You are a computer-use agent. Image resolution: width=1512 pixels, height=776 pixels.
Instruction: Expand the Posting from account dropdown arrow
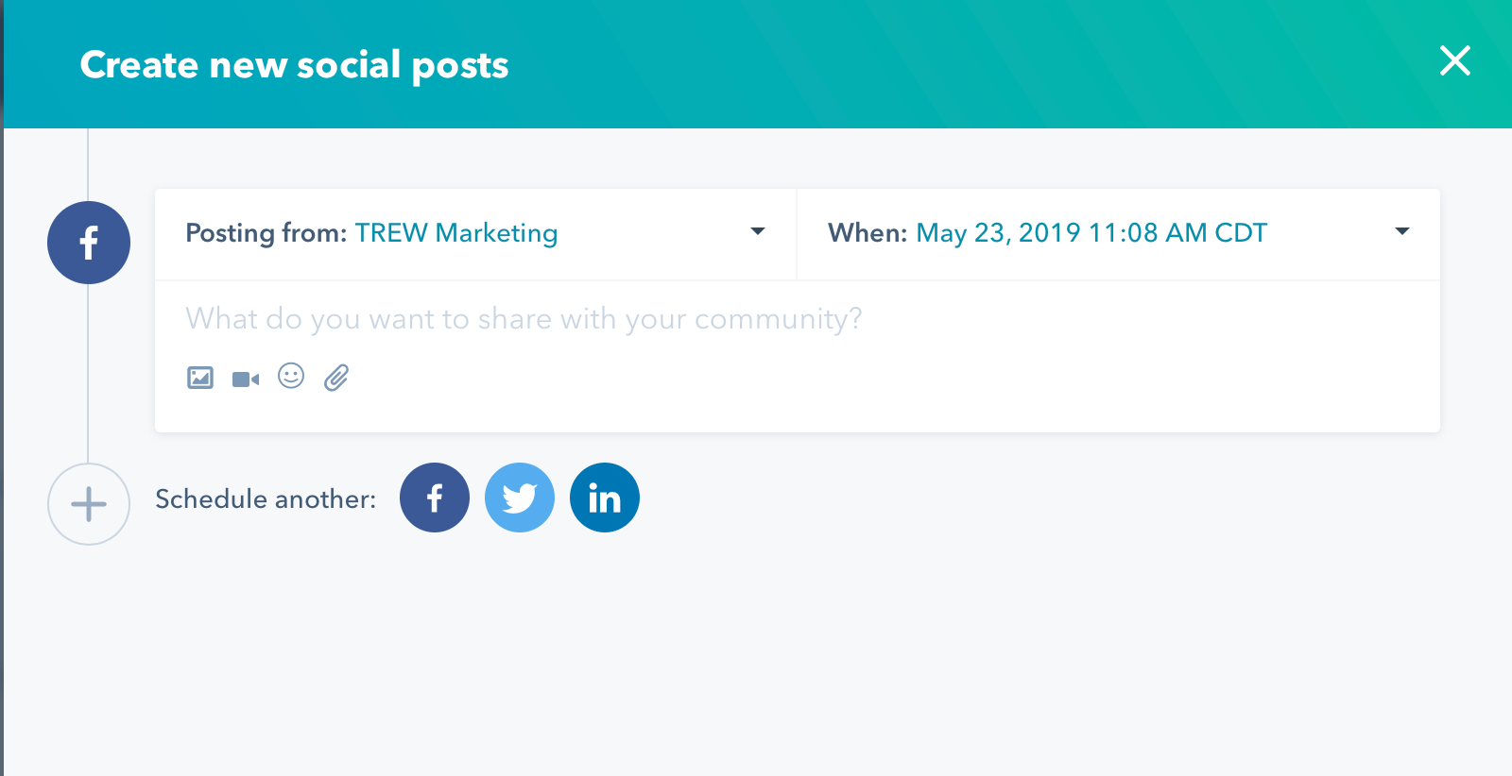758,231
